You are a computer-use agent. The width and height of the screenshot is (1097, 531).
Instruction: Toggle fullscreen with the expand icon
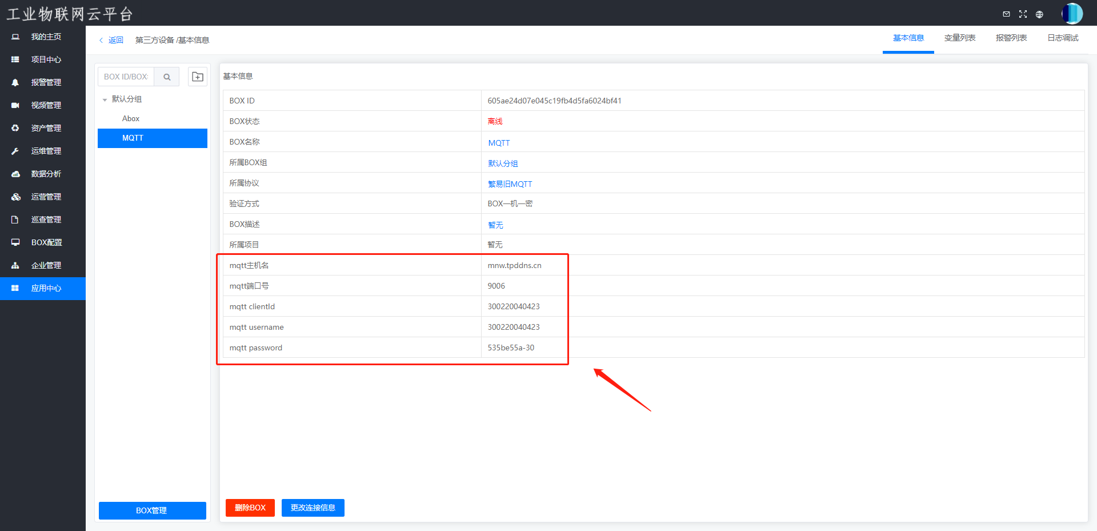tap(1023, 14)
